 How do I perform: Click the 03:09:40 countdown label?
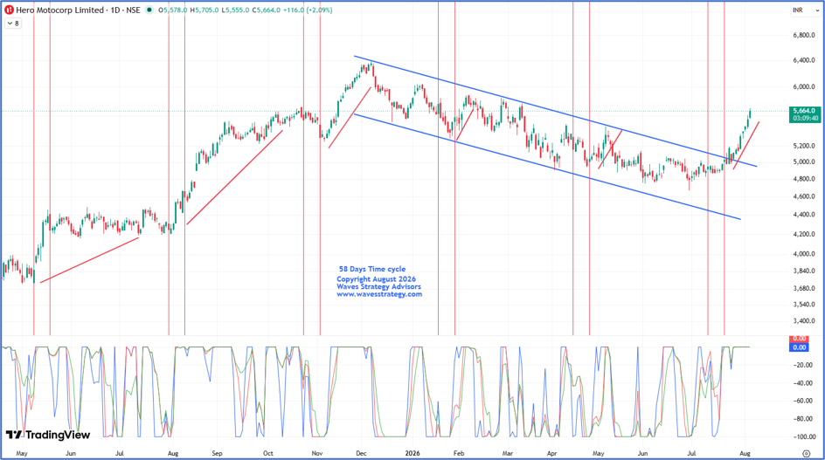[805, 119]
